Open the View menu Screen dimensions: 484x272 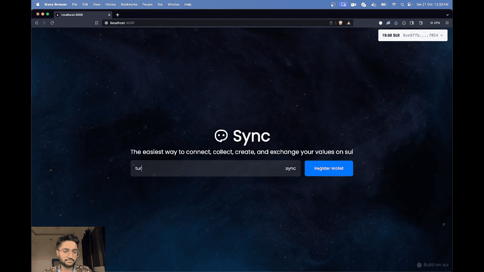tap(97, 5)
